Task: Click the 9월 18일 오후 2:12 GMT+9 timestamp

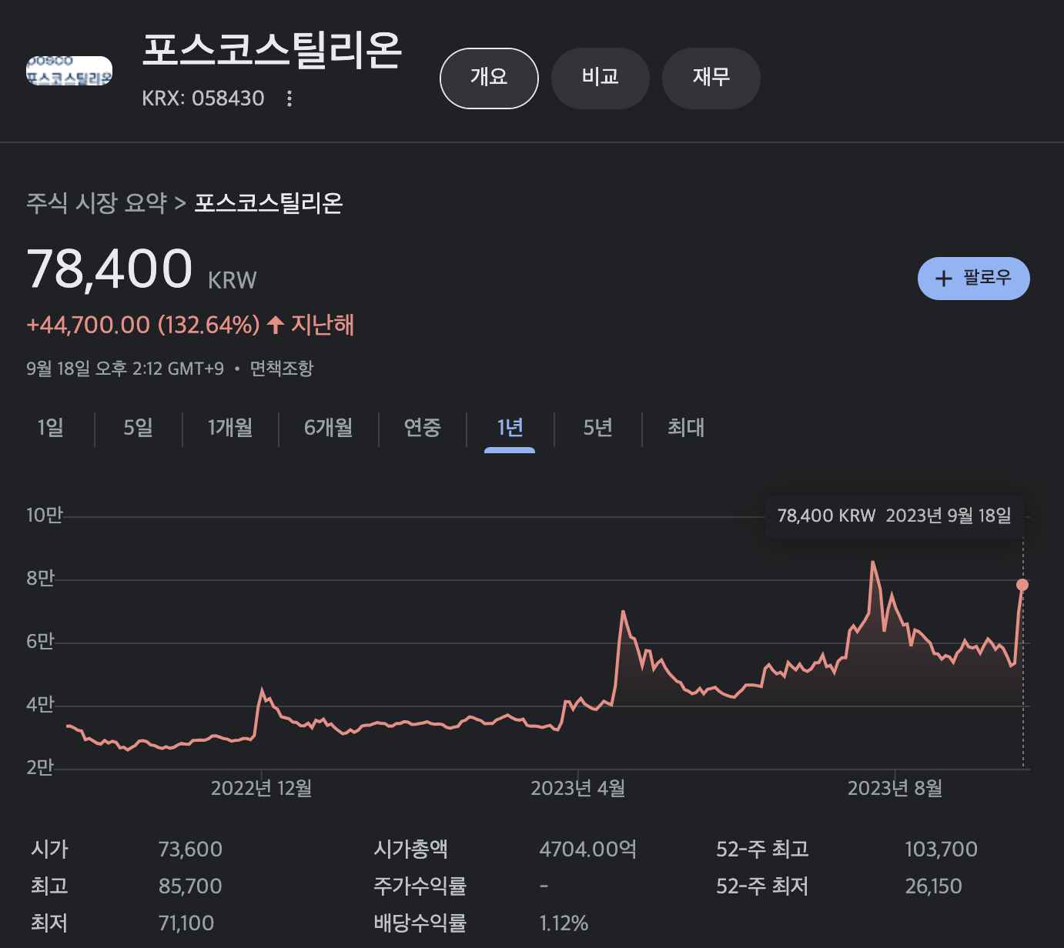Action: [125, 369]
